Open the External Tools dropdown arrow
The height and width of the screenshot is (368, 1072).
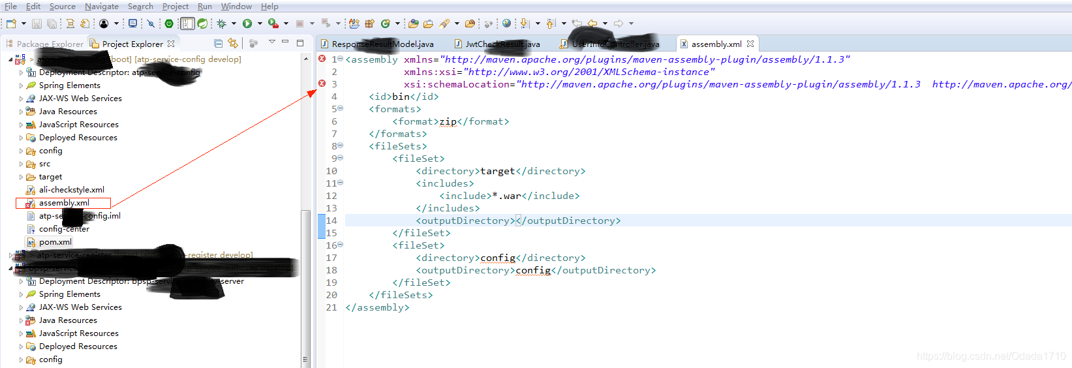point(286,23)
